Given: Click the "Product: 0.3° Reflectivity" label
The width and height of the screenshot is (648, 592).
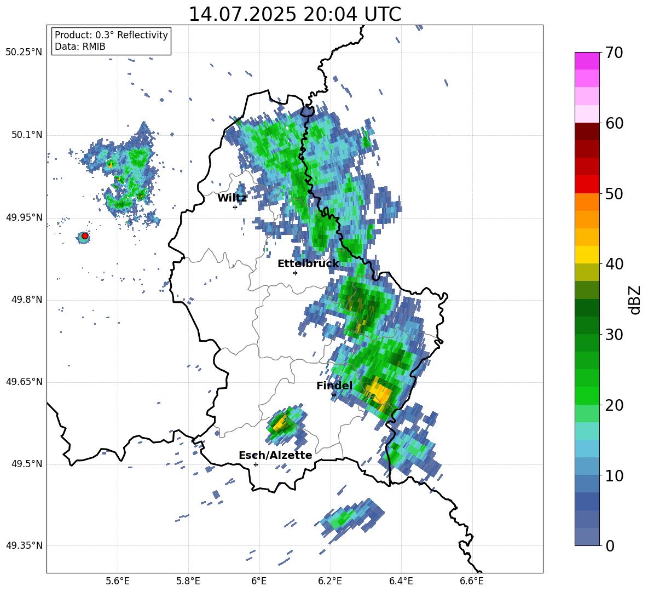Looking at the screenshot, I should [111, 35].
